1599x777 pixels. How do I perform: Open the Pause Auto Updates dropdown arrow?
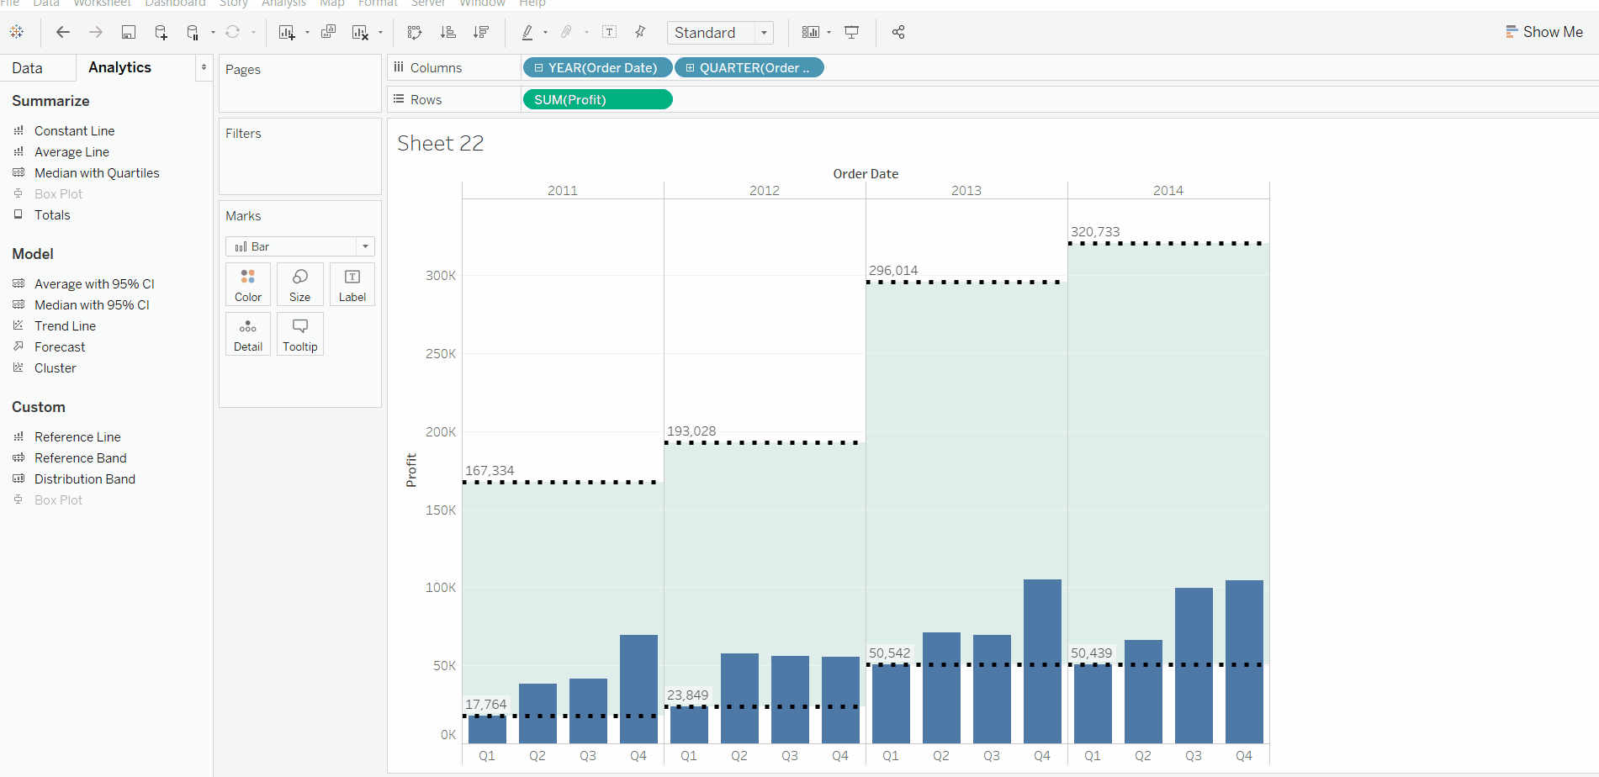(213, 33)
